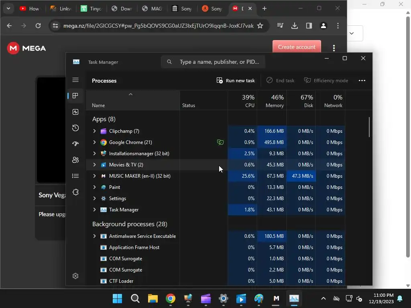Open File Explorer from the taskbar
Image resolution: width=411 pixels, height=308 pixels.
(153, 298)
